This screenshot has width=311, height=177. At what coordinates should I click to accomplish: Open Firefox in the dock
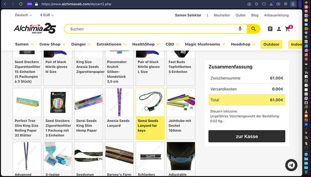(x=306, y=2)
